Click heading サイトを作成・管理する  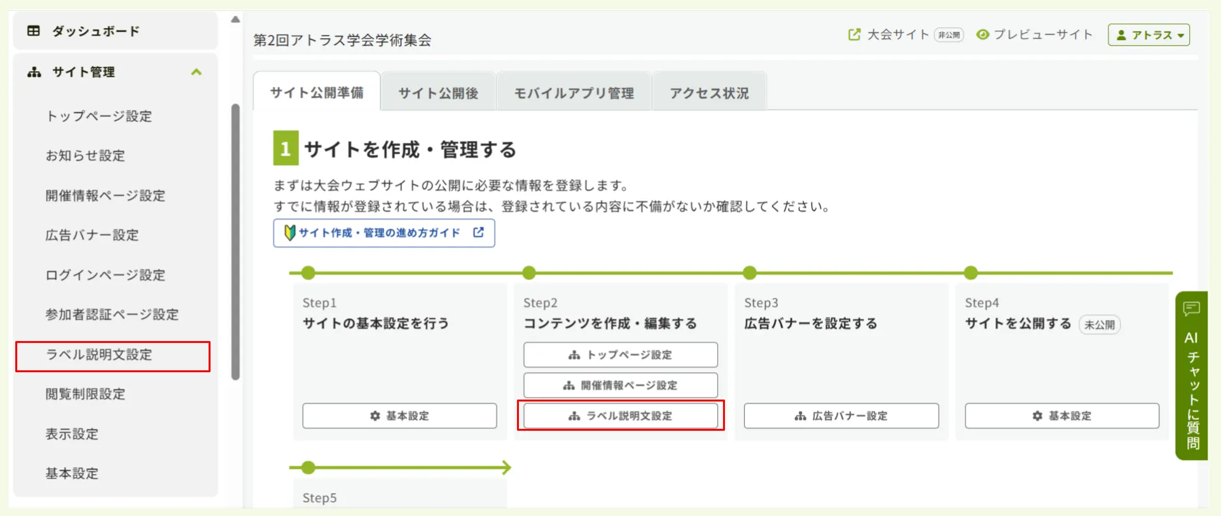(410, 150)
